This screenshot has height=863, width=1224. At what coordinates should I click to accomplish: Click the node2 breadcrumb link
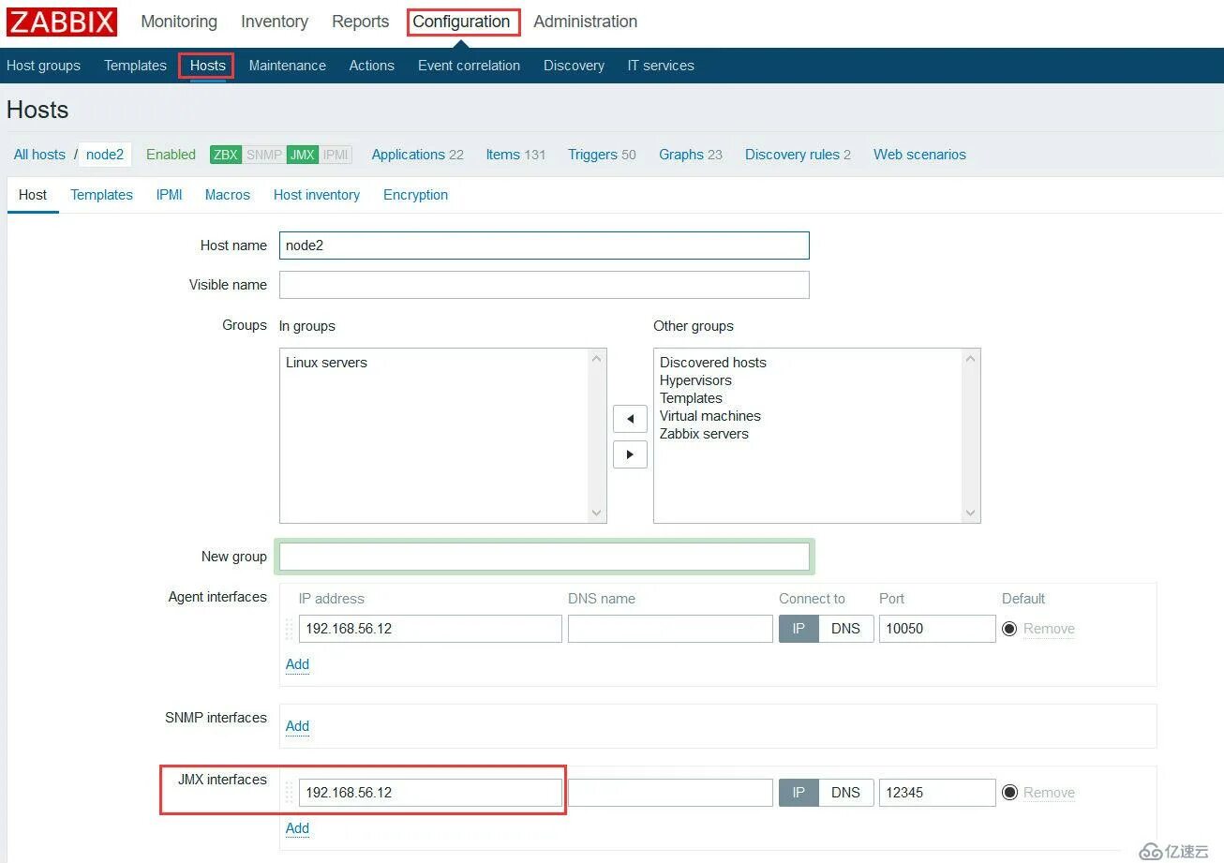(105, 155)
